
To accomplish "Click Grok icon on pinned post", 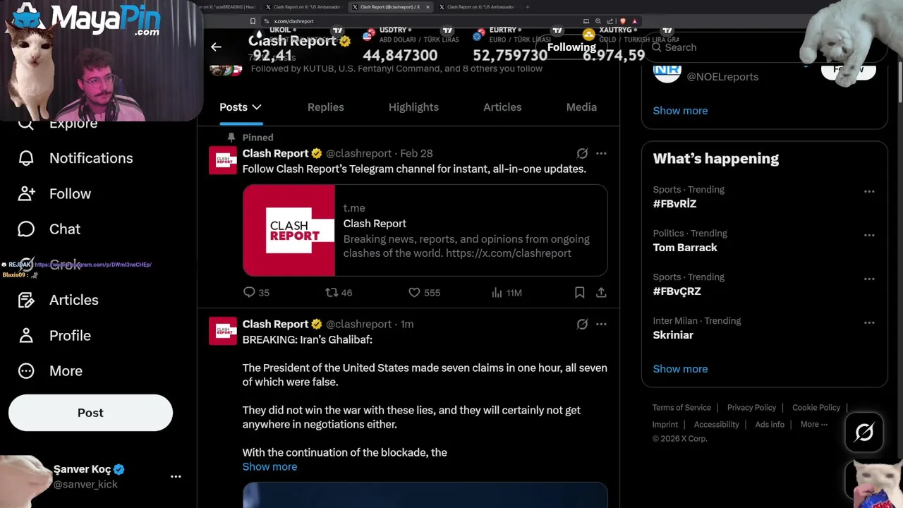I will click(x=582, y=153).
